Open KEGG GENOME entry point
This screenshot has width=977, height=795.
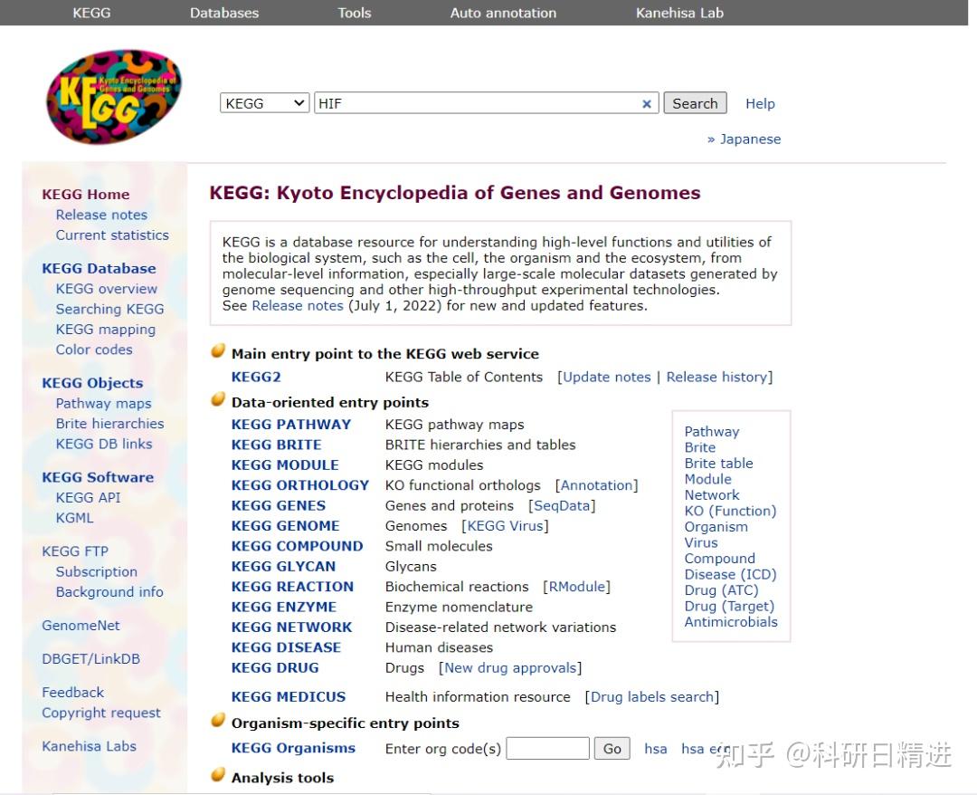pos(285,526)
